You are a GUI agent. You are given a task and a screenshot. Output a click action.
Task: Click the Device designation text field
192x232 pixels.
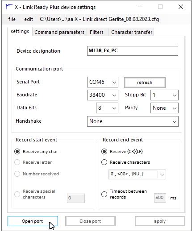point(133,51)
